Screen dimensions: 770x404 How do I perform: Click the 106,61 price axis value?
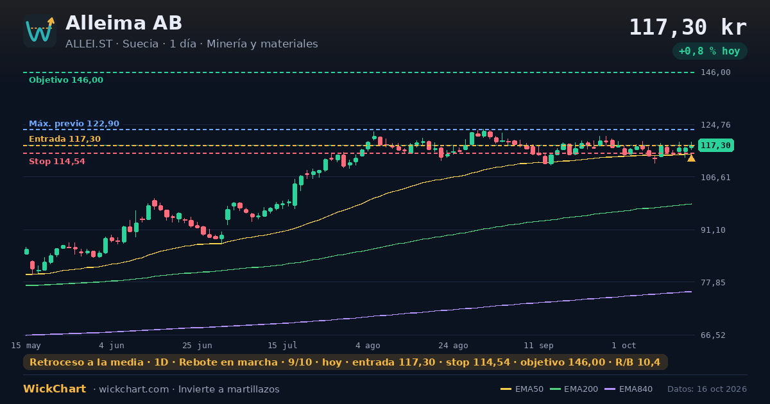(715, 177)
